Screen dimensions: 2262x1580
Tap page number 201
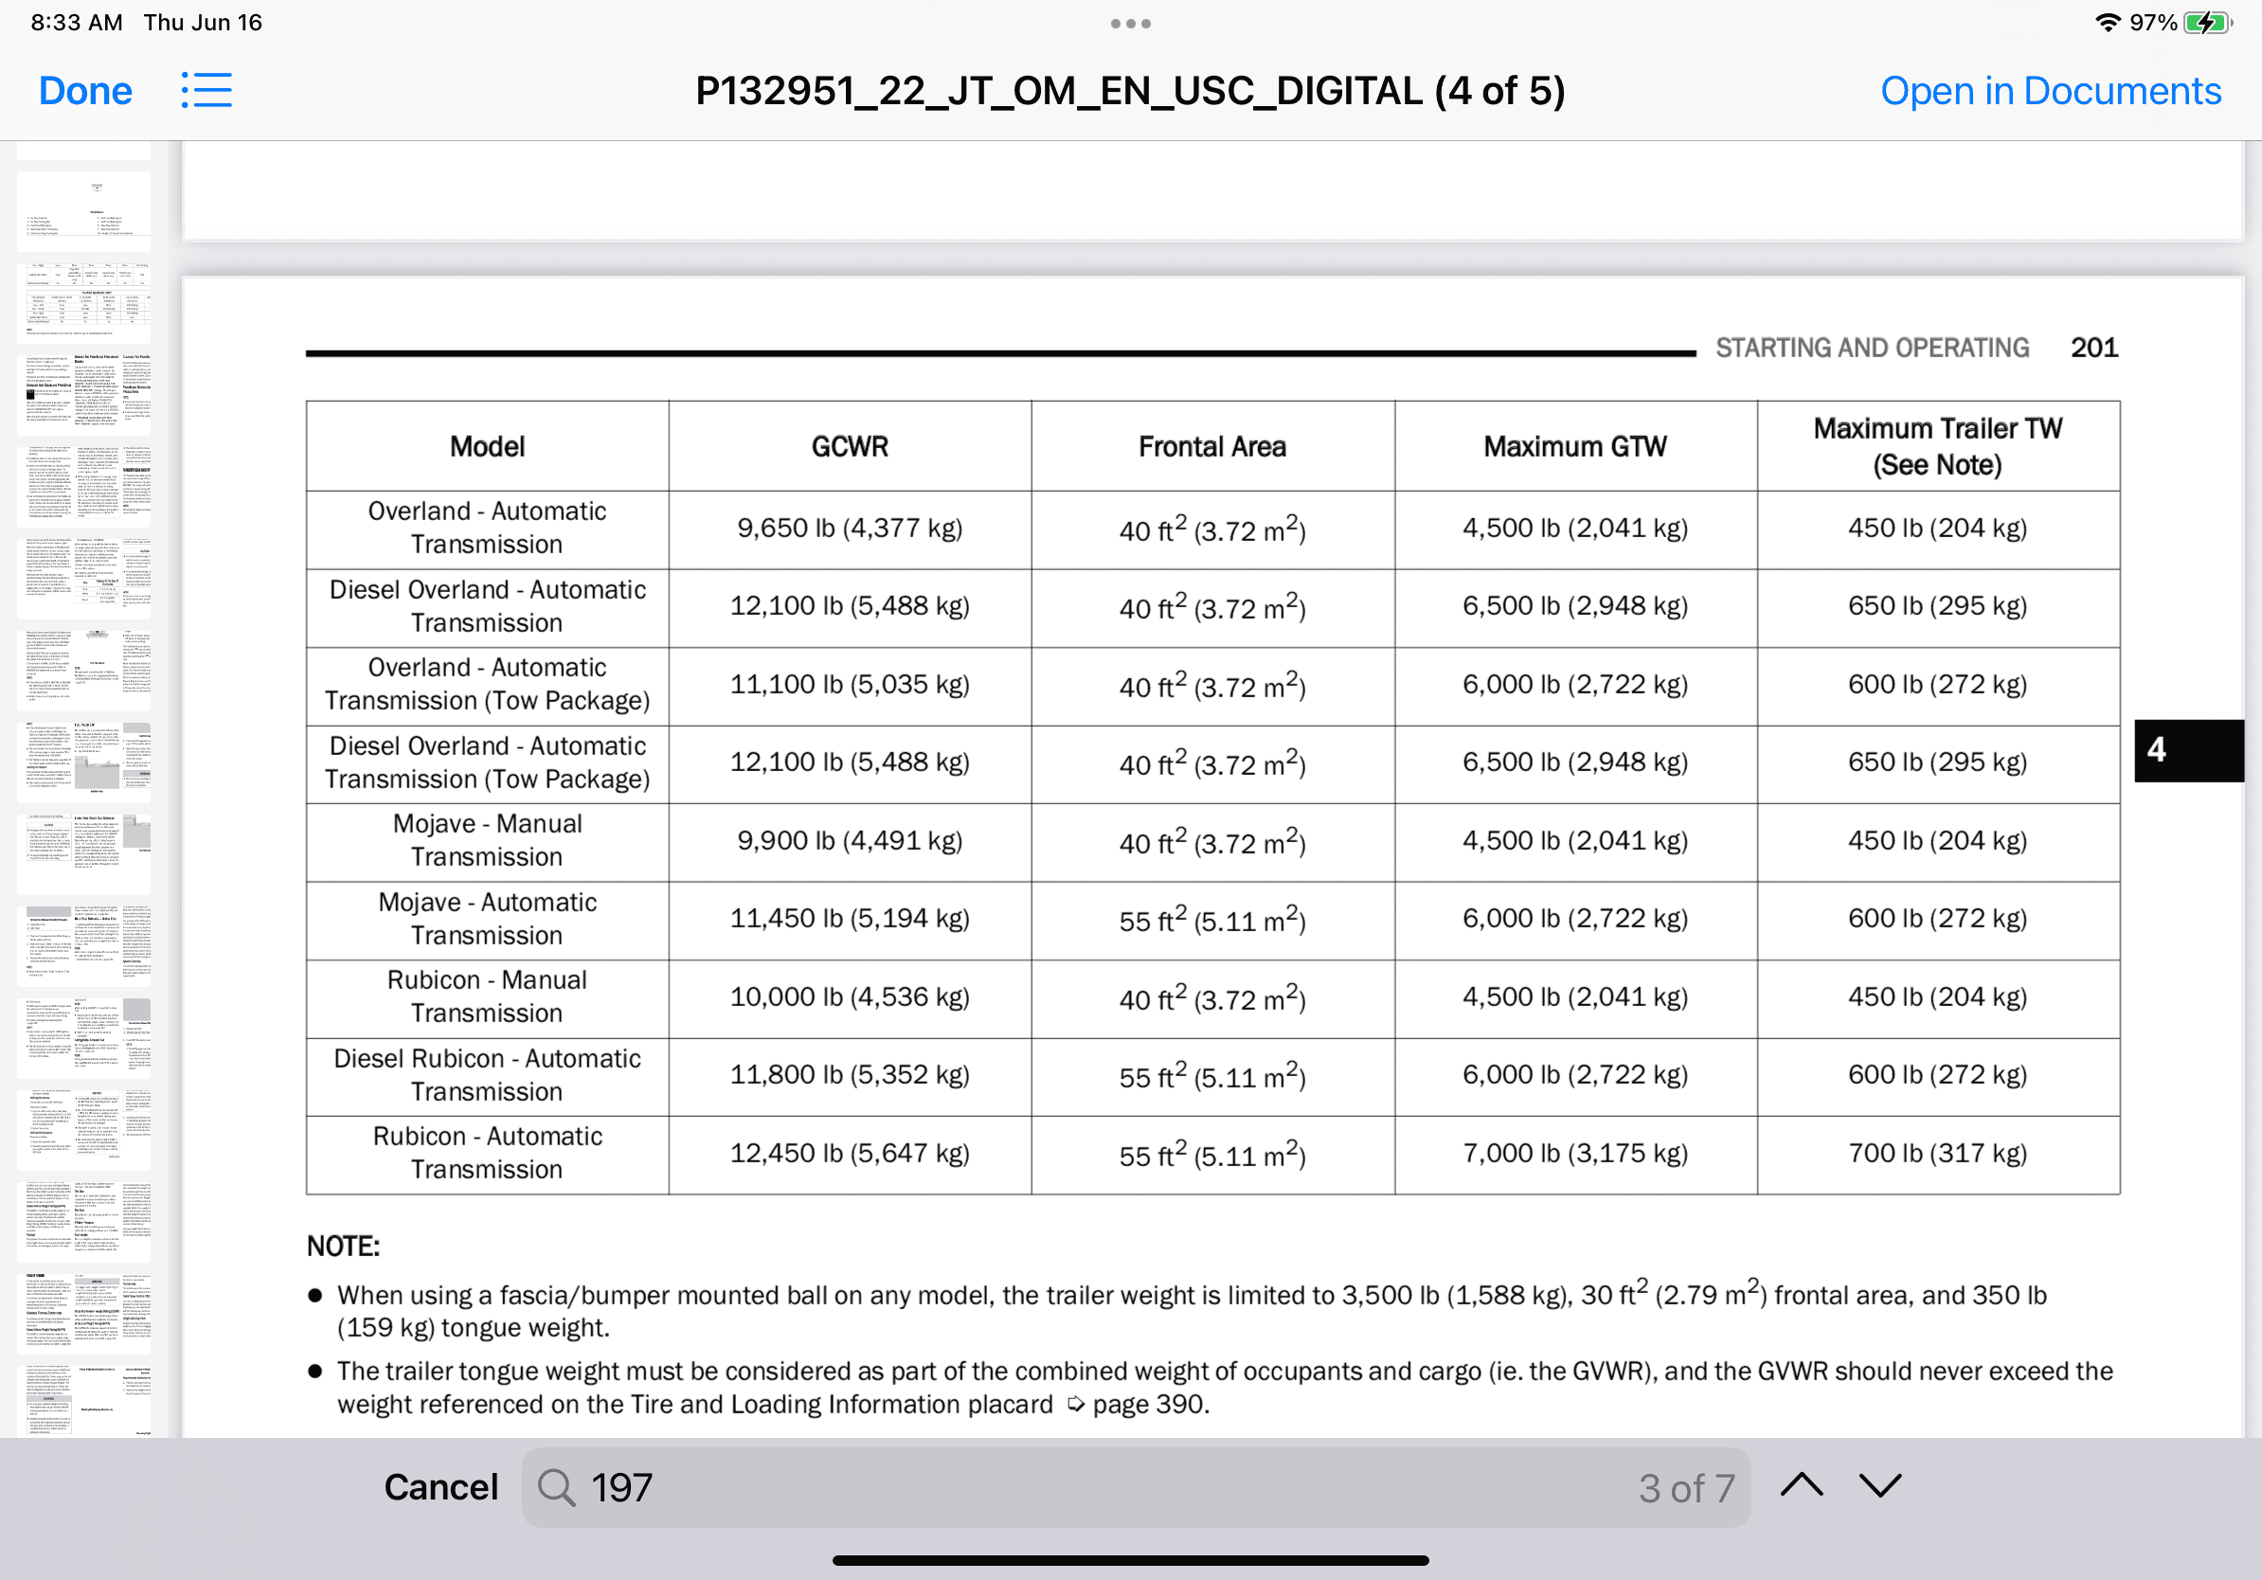(x=2094, y=348)
